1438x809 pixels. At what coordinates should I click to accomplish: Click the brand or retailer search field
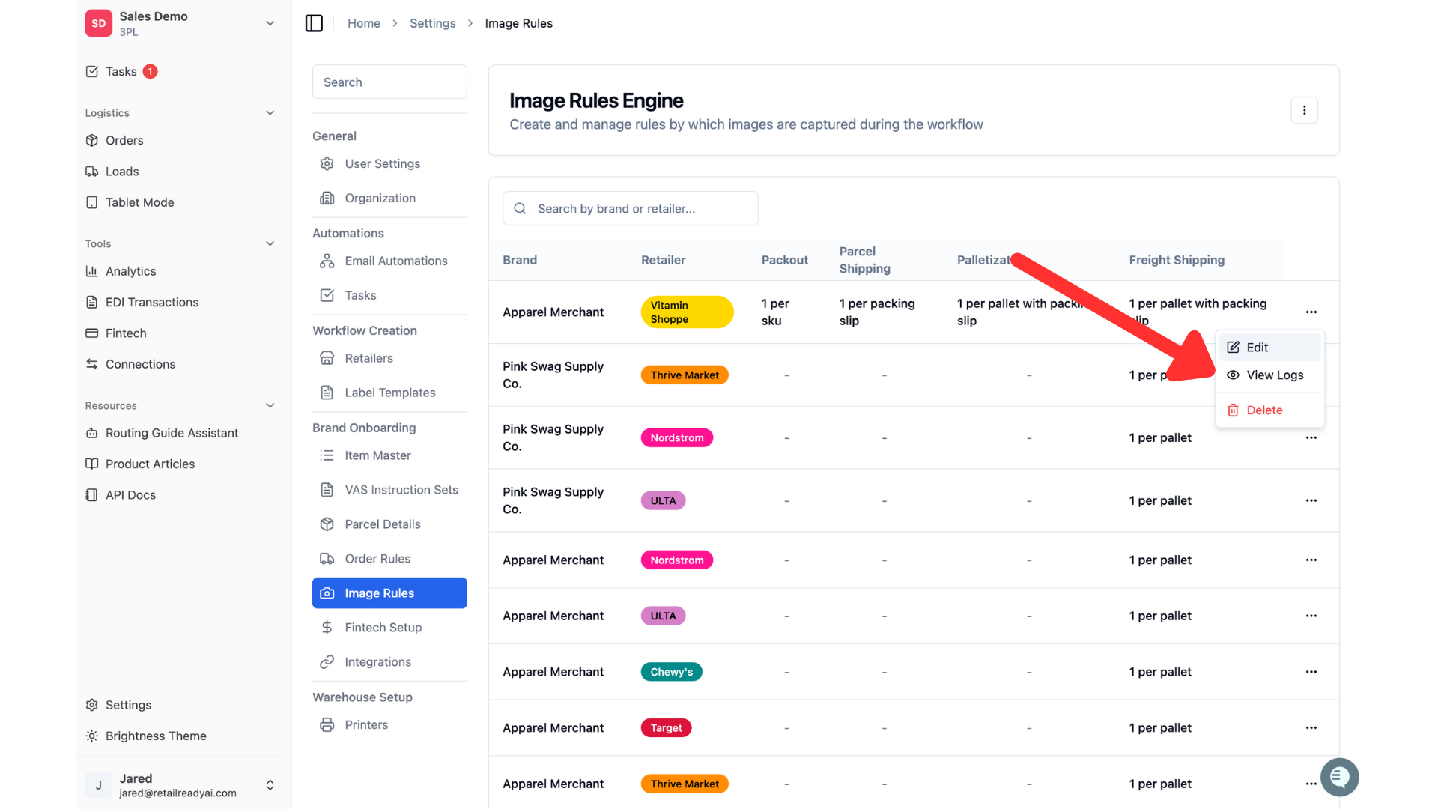tap(630, 208)
